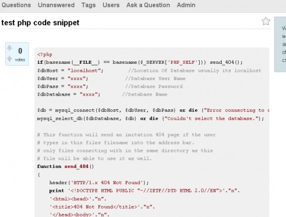The image size is (286, 217).
Task: Click the '<?php' opening tag in code
Action: click(x=45, y=54)
